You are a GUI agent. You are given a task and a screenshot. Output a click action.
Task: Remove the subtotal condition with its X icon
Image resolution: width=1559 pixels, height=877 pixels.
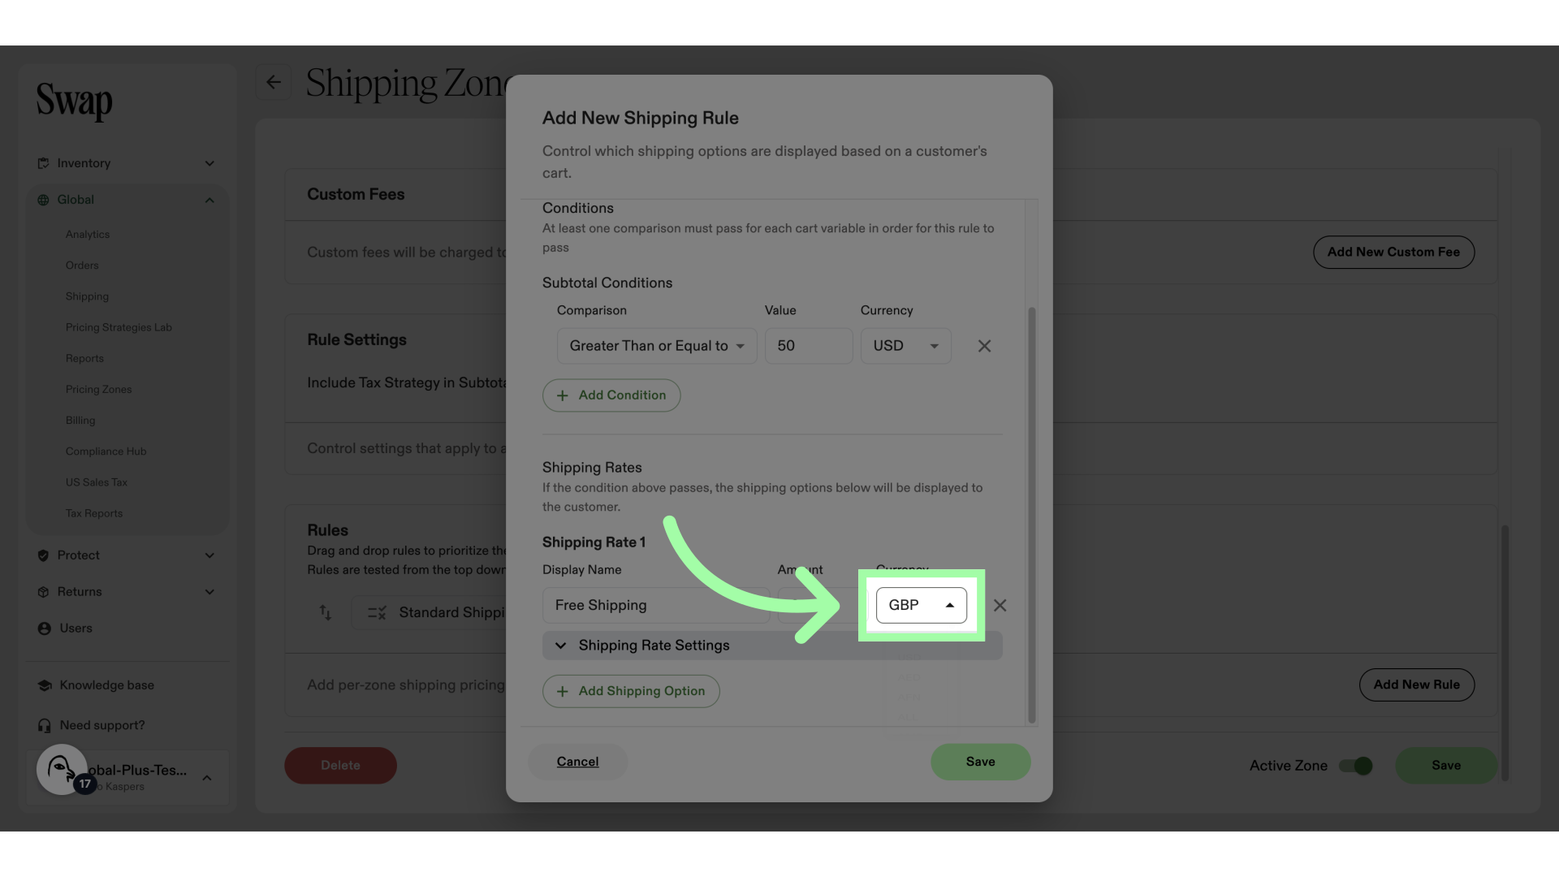point(984,346)
